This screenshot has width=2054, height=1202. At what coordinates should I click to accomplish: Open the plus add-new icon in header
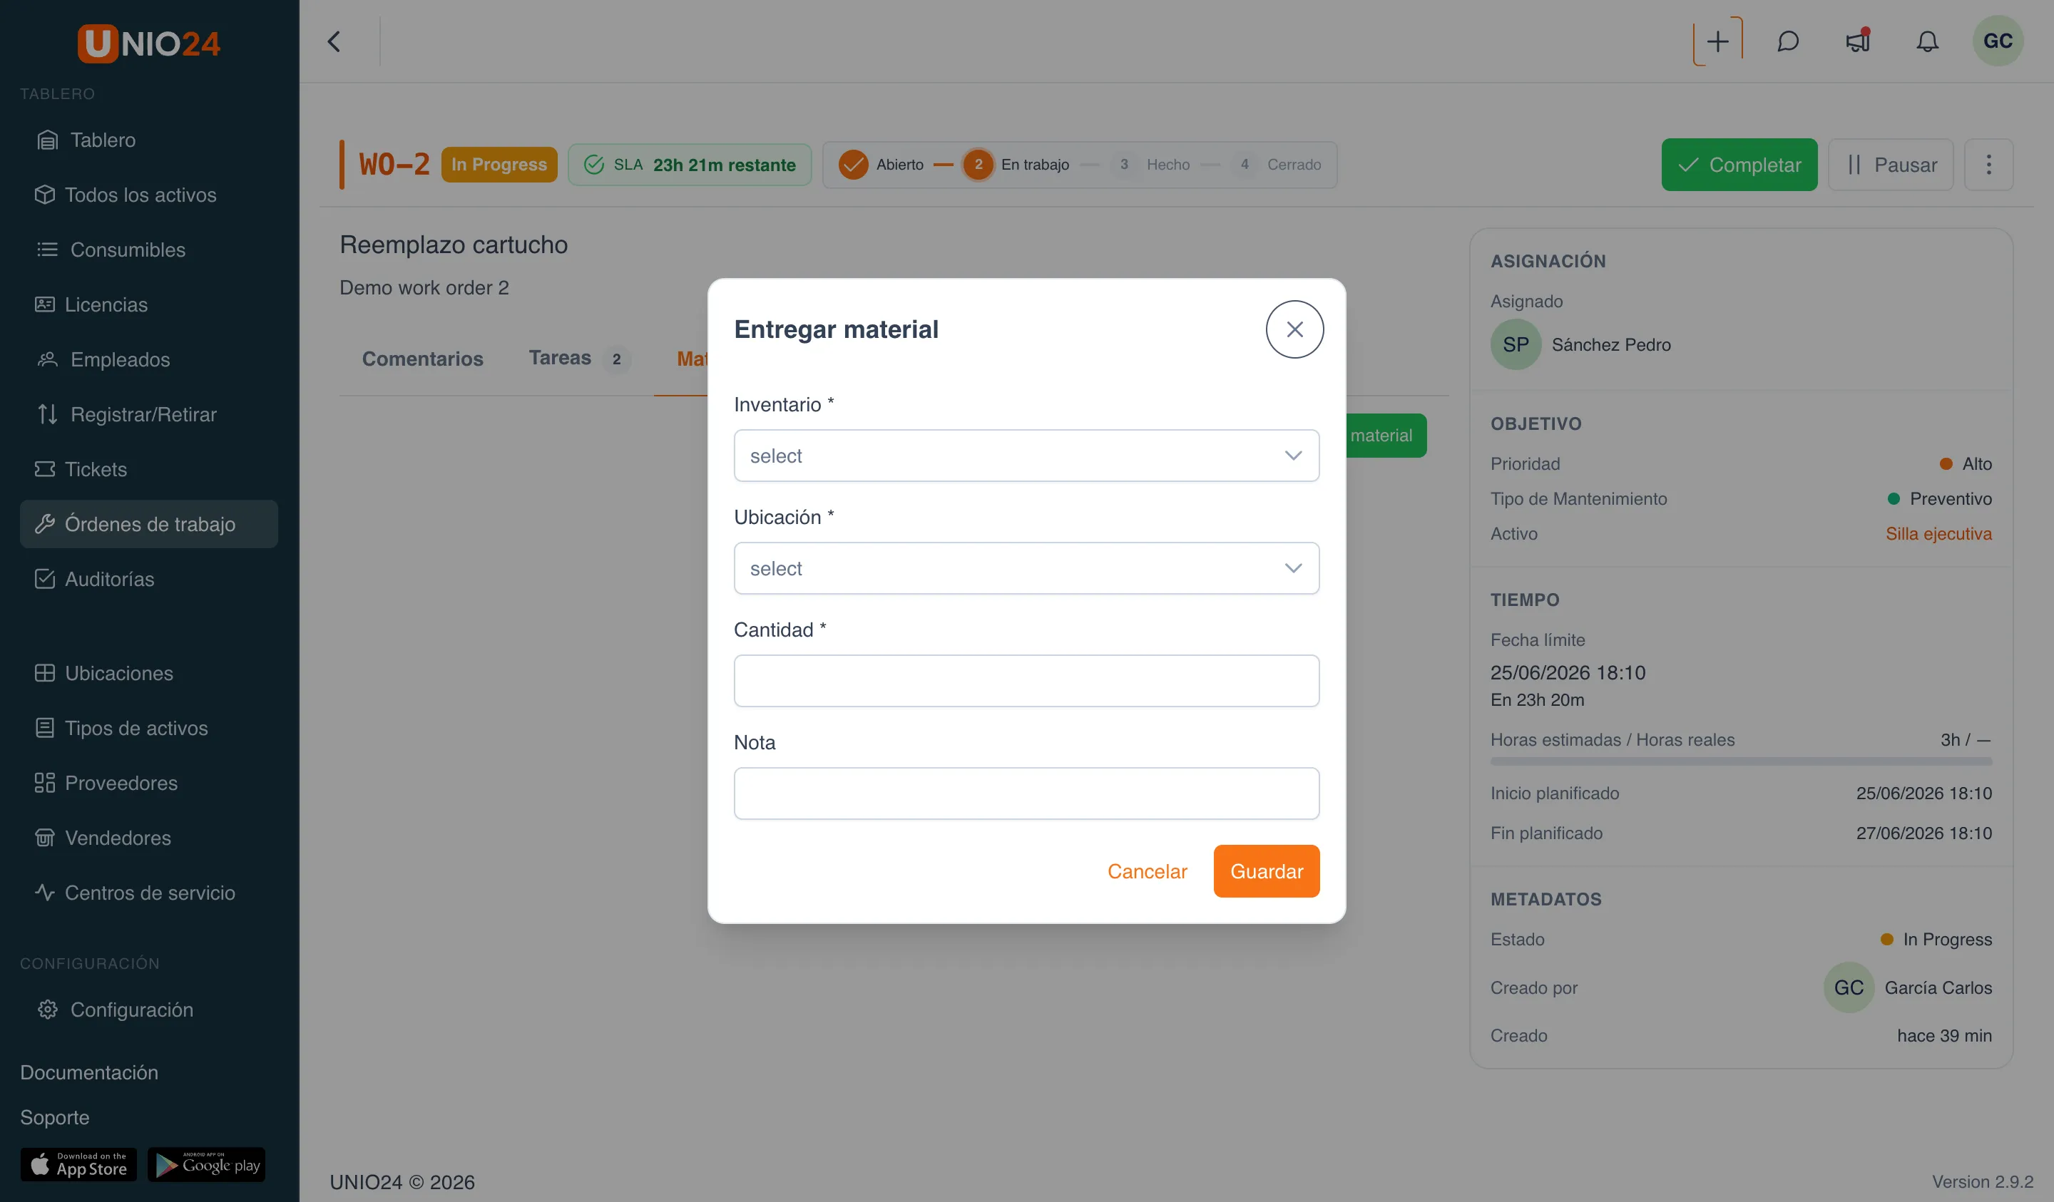point(1717,41)
